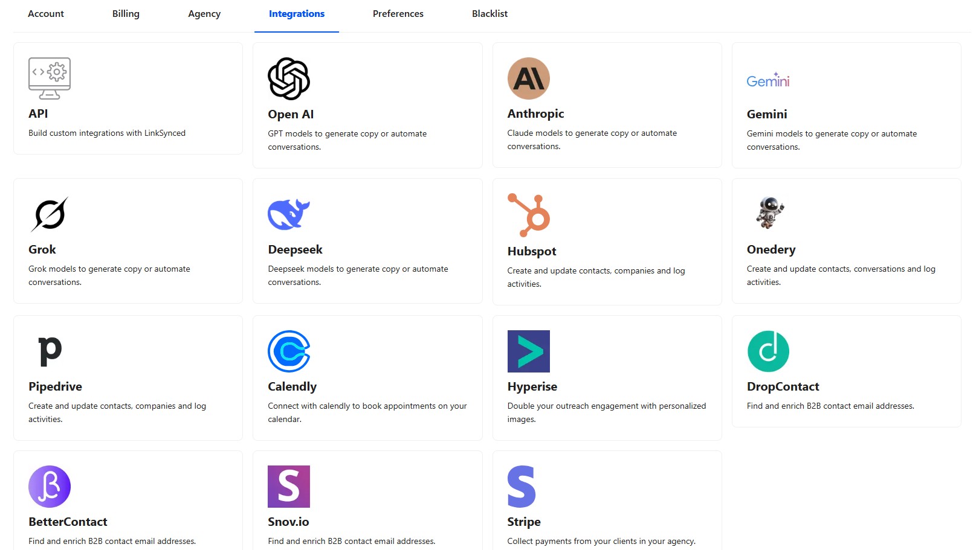Screen dimensions: 979x550
Task: Click 'Connect with calendly to book appointments' text
Action: click(x=367, y=412)
